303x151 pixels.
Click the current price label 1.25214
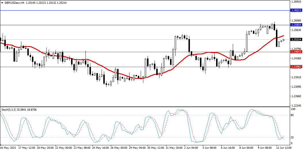pos(296,40)
